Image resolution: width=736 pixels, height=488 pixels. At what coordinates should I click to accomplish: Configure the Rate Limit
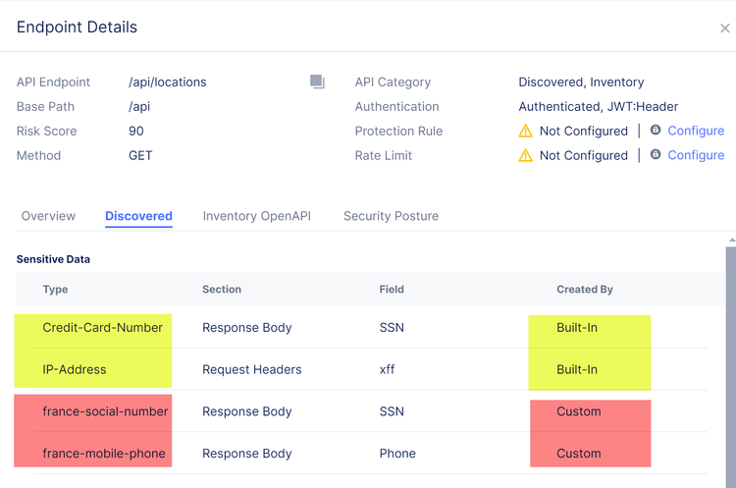[x=696, y=155]
